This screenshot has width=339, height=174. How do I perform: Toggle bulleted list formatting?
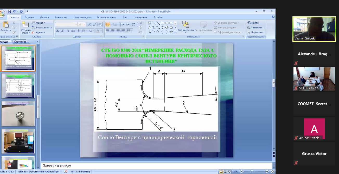point(108,24)
